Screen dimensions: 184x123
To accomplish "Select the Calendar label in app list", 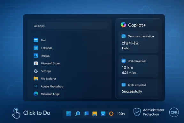I will tap(46, 48).
